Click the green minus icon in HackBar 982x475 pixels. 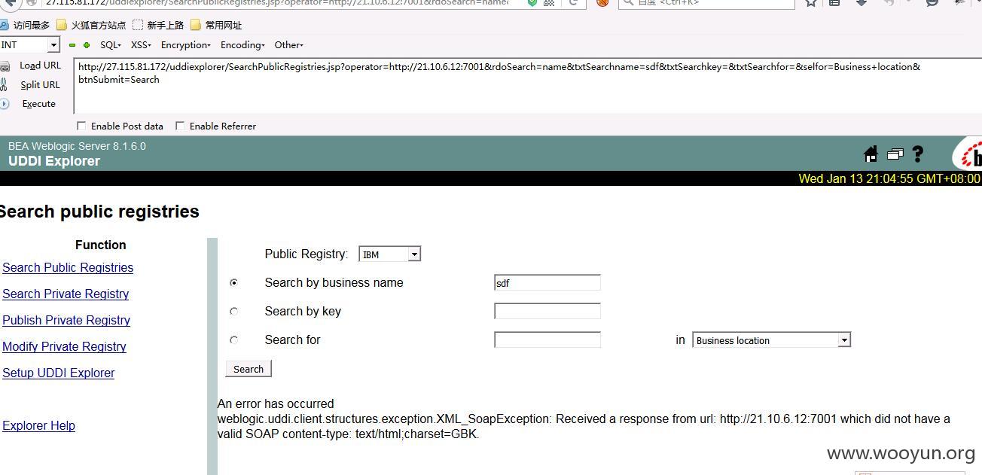(x=72, y=45)
